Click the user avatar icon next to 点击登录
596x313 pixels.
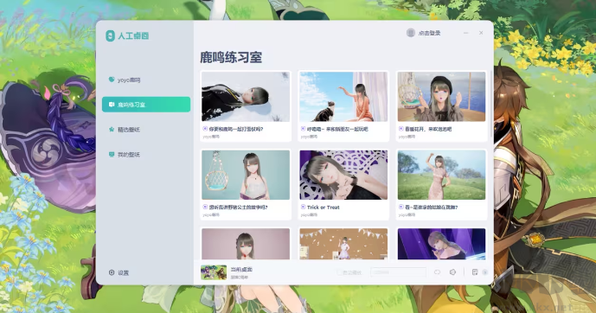[x=411, y=33]
